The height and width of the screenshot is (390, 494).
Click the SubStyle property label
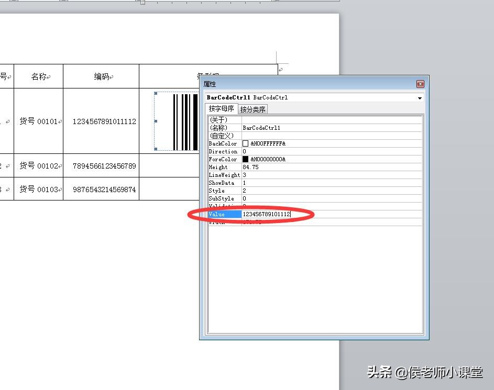(221, 198)
